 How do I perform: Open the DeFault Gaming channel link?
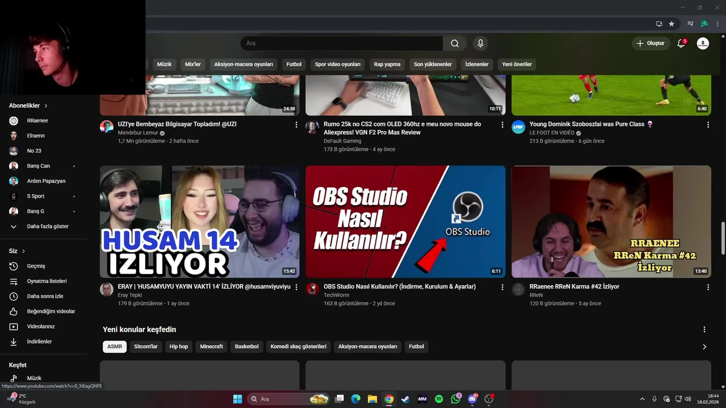[343, 141]
